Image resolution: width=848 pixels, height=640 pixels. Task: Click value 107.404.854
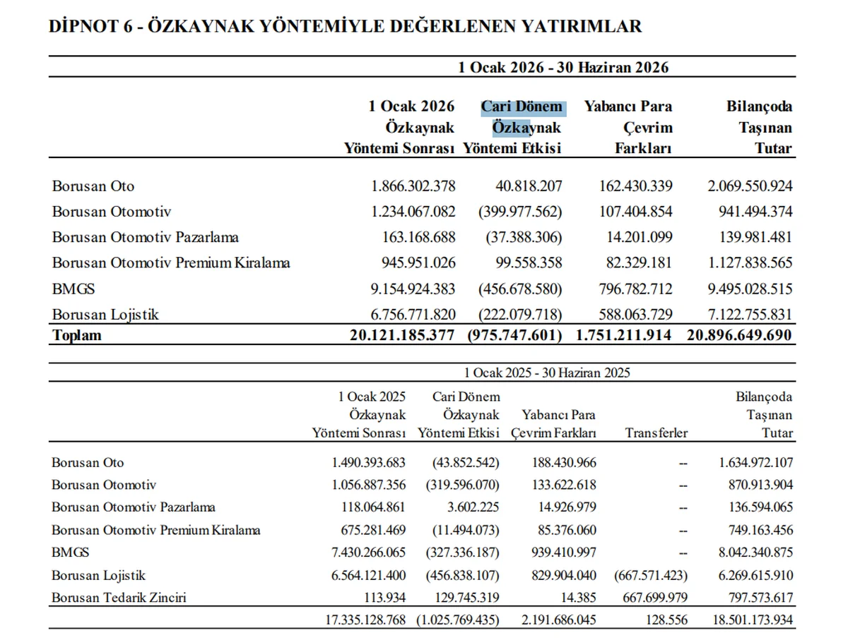pos(635,212)
